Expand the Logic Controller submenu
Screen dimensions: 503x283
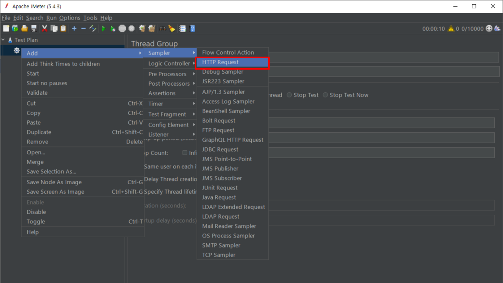[x=170, y=63]
